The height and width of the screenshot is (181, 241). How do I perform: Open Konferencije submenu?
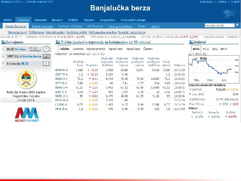(95, 26)
